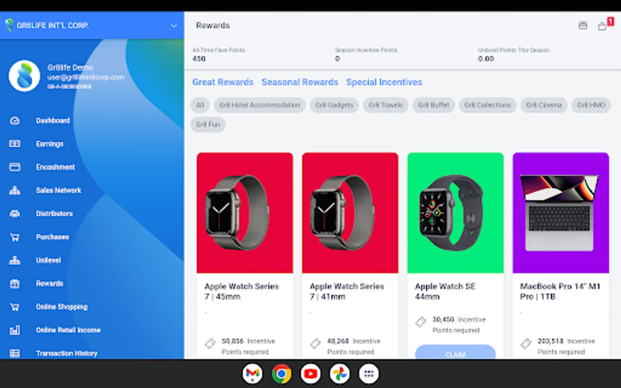This screenshot has height=388, width=621.
Task: Click points tag icon for Series 7 41mm
Action: pos(315,344)
